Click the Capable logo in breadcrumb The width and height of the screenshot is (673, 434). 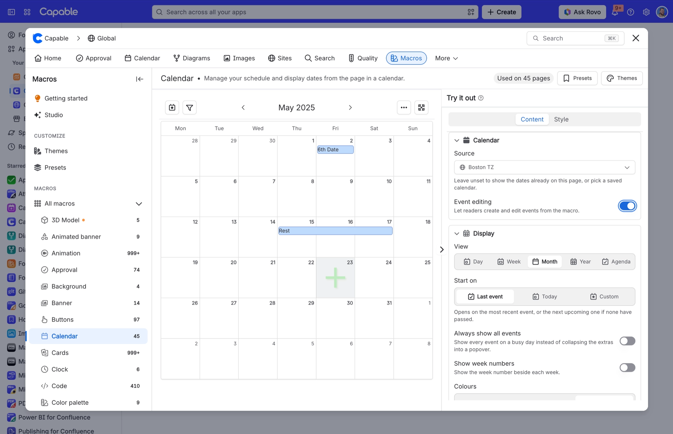click(38, 38)
